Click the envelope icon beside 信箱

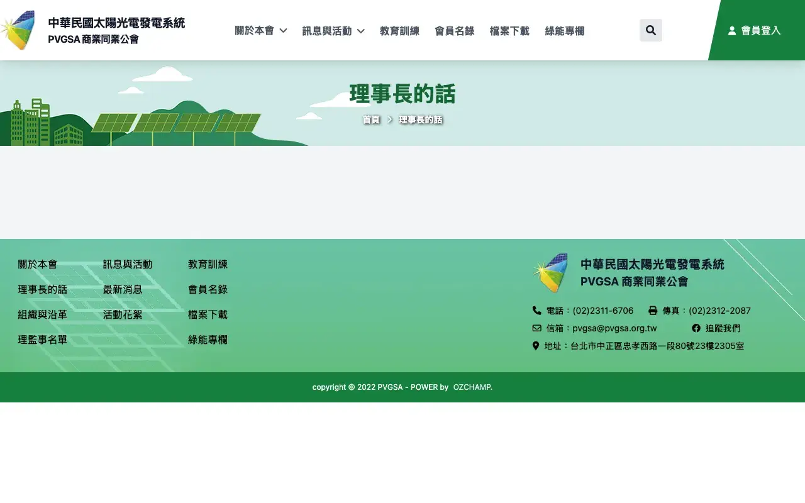click(536, 328)
